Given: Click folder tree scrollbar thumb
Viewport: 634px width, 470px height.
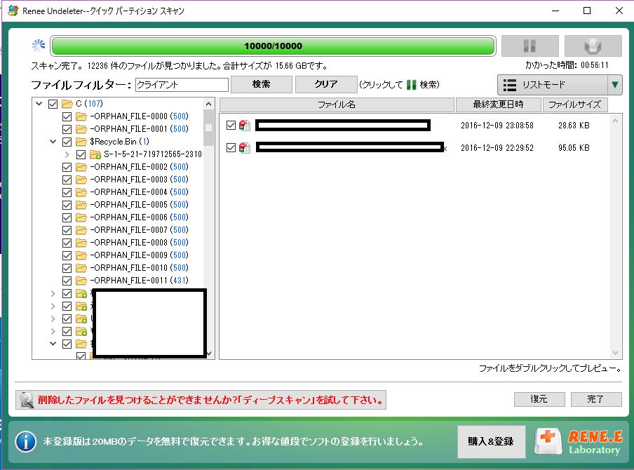Looking at the screenshot, I should [208, 128].
